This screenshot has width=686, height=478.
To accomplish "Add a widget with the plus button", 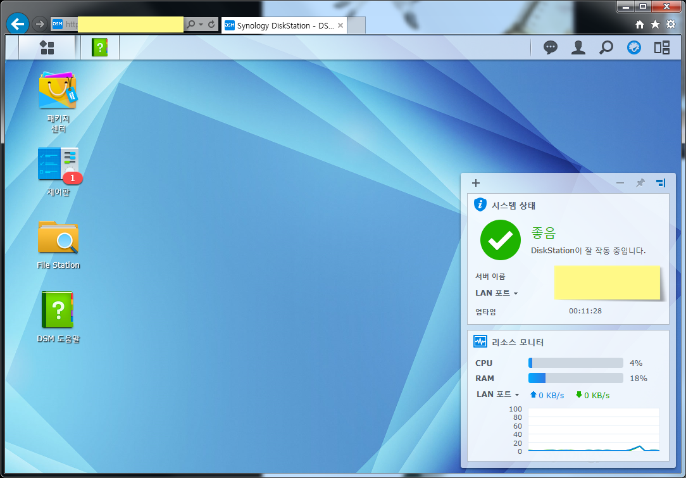I will click(476, 183).
